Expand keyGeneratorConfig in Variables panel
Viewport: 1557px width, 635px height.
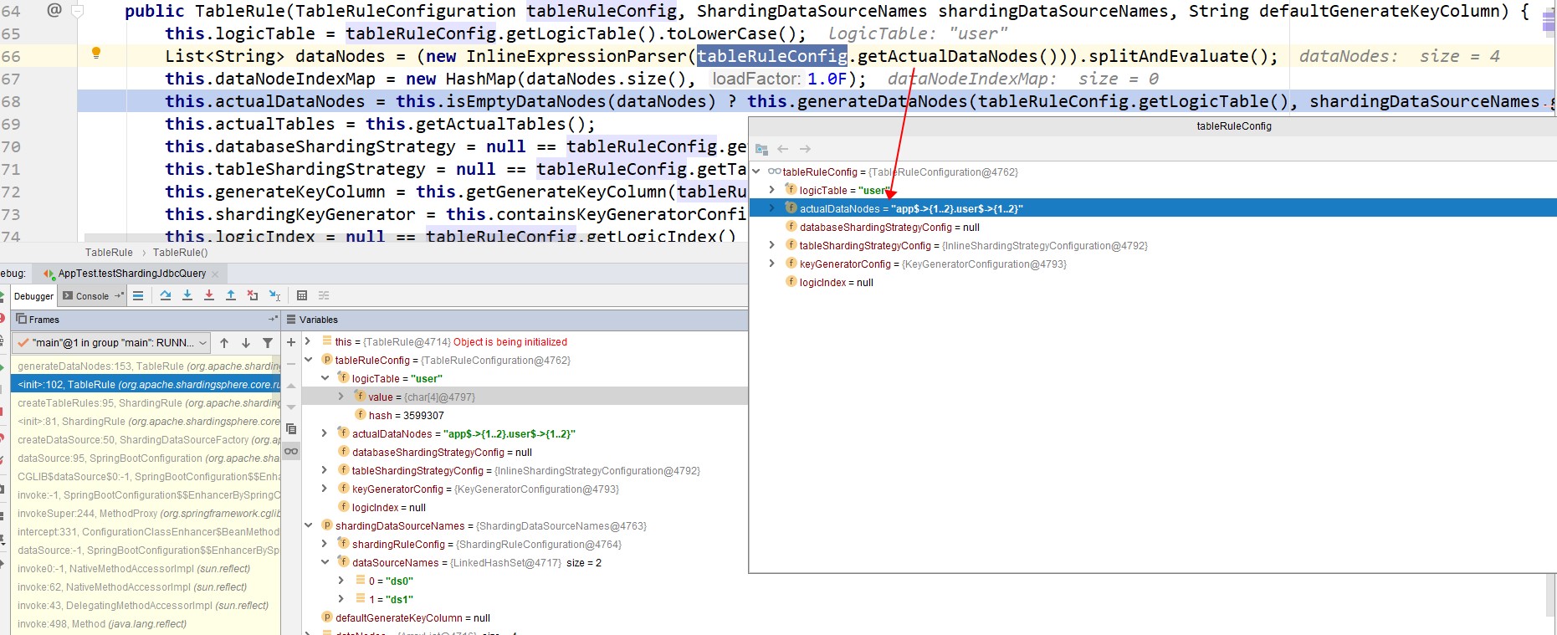point(325,489)
